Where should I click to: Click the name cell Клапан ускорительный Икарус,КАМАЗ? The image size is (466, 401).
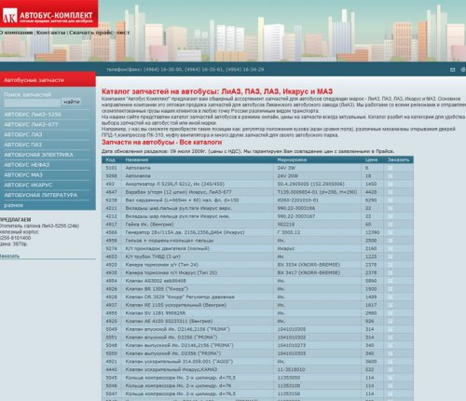click(x=171, y=370)
